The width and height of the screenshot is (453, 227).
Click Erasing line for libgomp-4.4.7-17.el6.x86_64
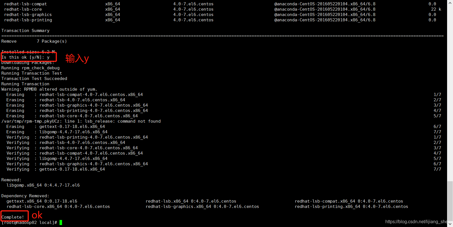pos(224,132)
